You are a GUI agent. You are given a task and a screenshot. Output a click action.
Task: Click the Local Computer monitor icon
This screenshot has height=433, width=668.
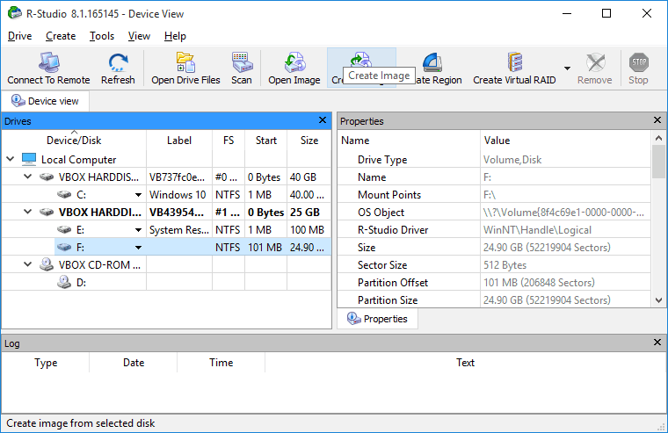click(29, 159)
